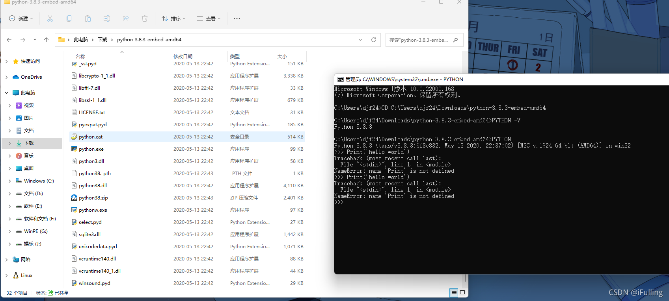Click the cmd.exe window title bar
This screenshot has width=669, height=301.
tap(501, 79)
